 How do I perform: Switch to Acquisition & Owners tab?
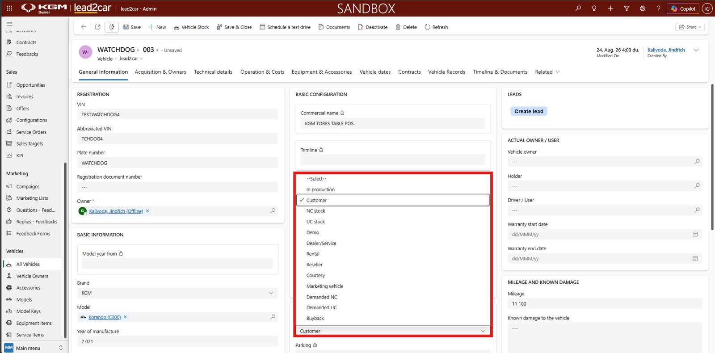160,72
